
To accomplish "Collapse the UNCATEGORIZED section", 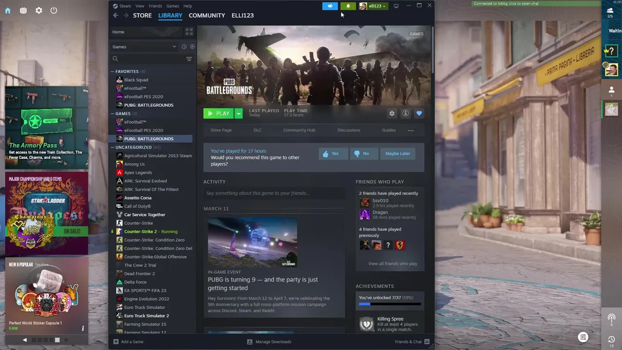I will click(x=112, y=147).
